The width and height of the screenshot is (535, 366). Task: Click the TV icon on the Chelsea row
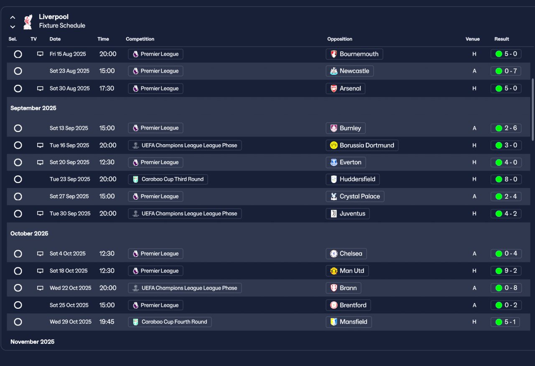click(40, 254)
